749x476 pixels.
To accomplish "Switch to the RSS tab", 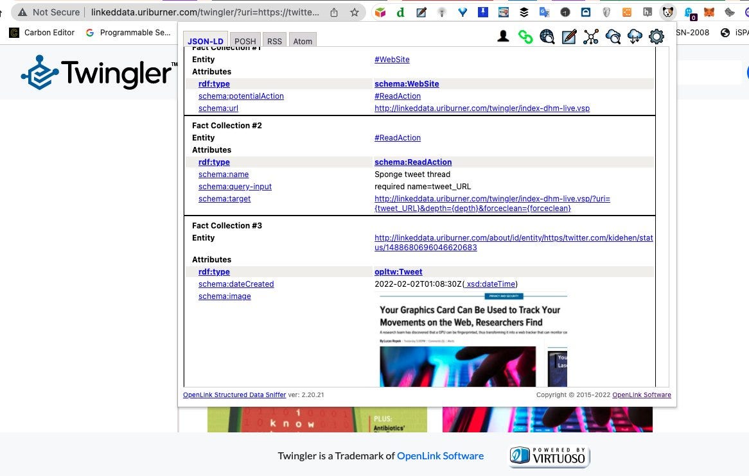I will click(274, 41).
